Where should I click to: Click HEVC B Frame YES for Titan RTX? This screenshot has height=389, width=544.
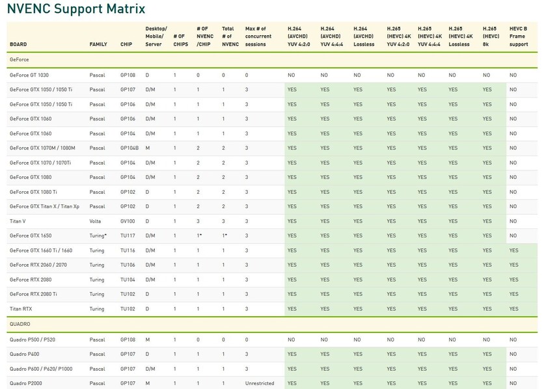[514, 309]
